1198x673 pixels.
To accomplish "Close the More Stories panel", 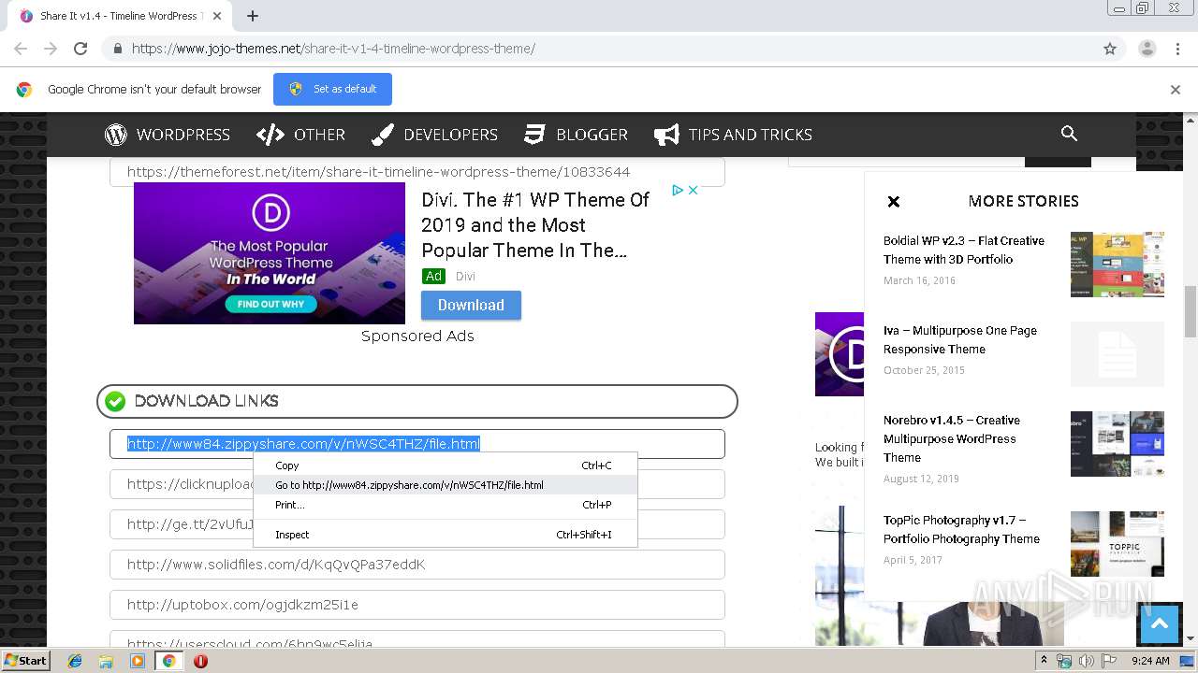I will [x=894, y=201].
